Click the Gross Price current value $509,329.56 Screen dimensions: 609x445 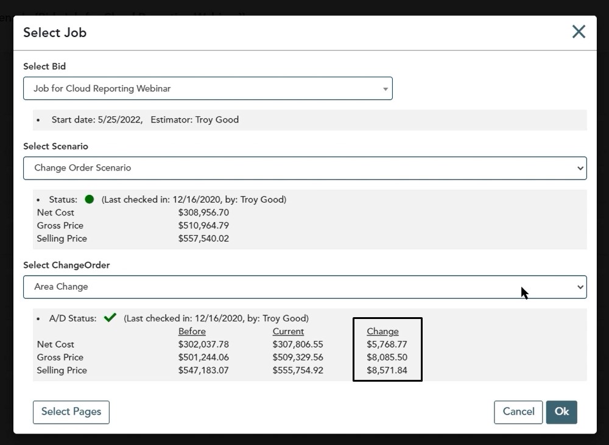298,357
